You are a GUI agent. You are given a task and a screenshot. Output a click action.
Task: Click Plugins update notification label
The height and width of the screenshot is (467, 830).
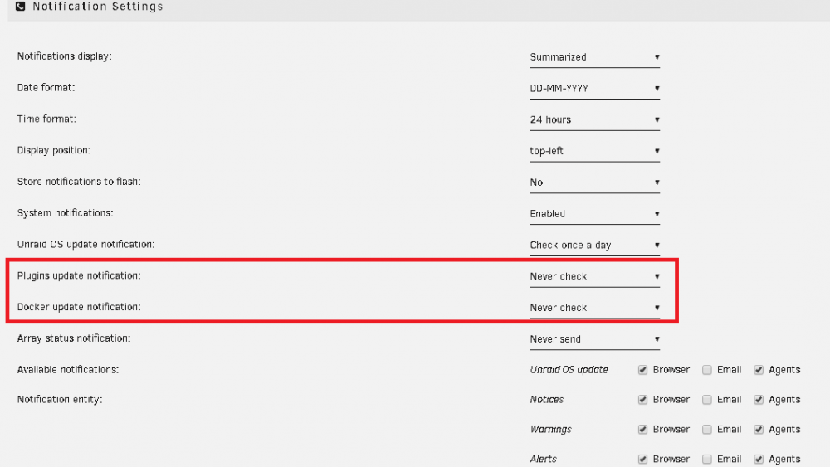tap(79, 275)
